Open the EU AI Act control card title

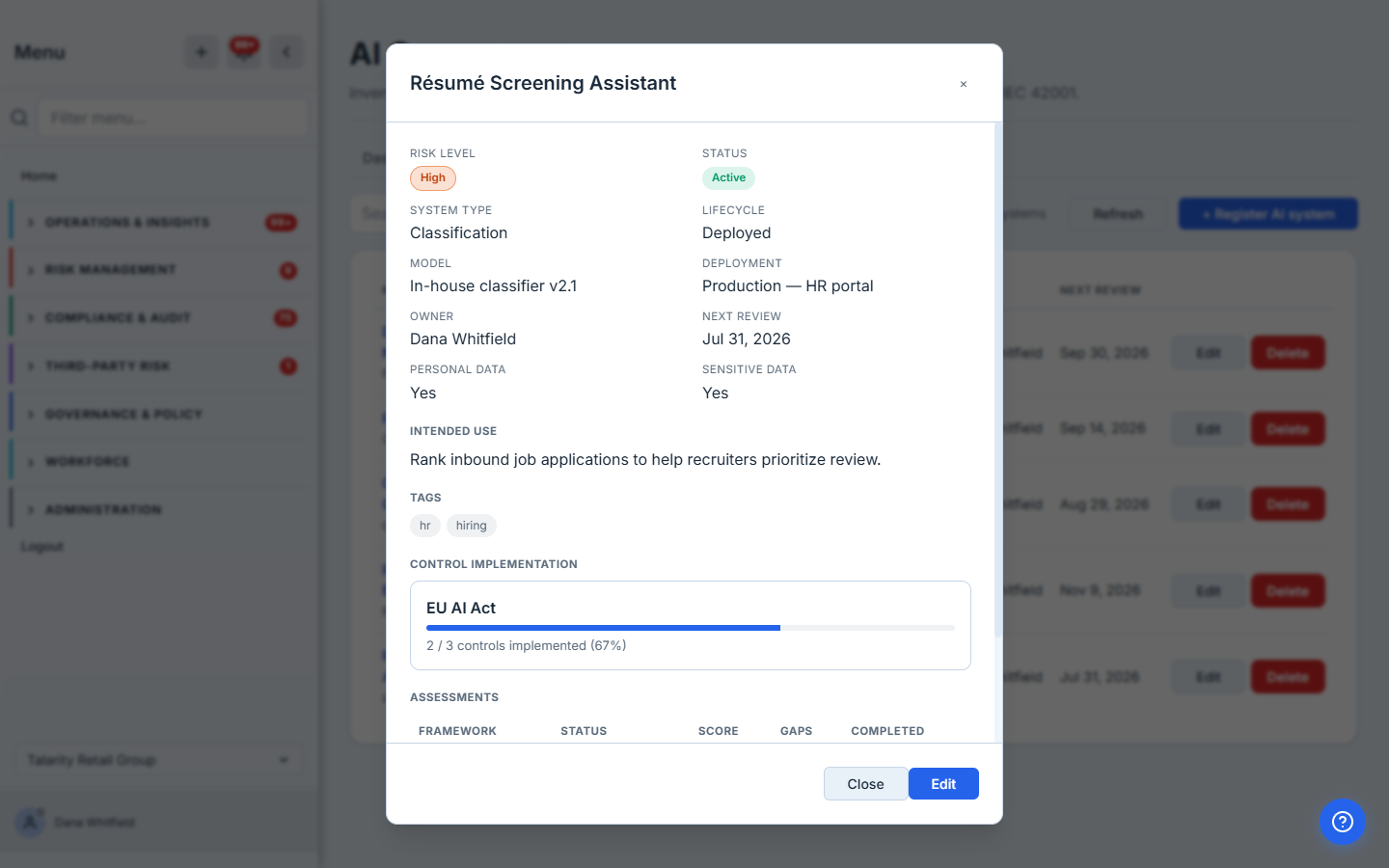[x=461, y=608]
